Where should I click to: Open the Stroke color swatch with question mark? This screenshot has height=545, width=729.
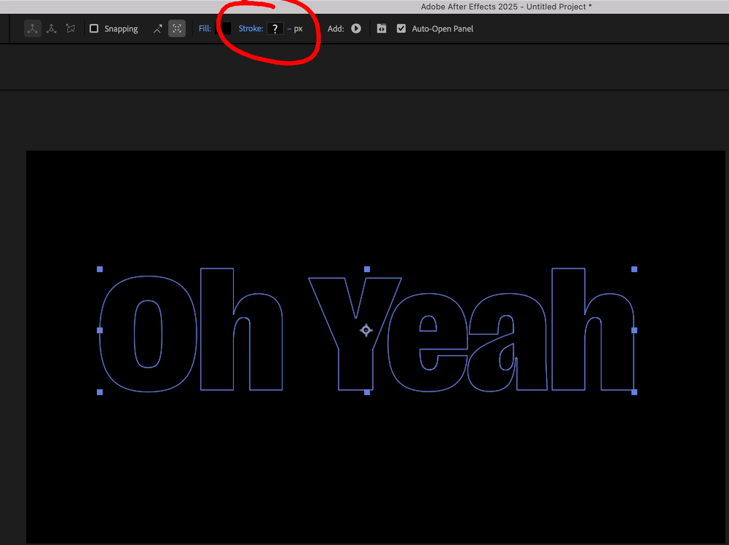tap(275, 28)
